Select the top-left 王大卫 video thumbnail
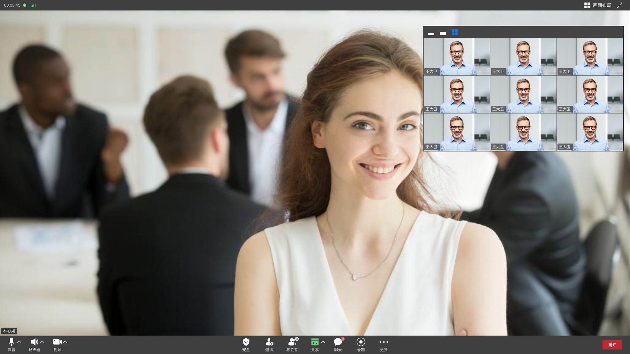Screen dimensions: 630x354 point(457,57)
